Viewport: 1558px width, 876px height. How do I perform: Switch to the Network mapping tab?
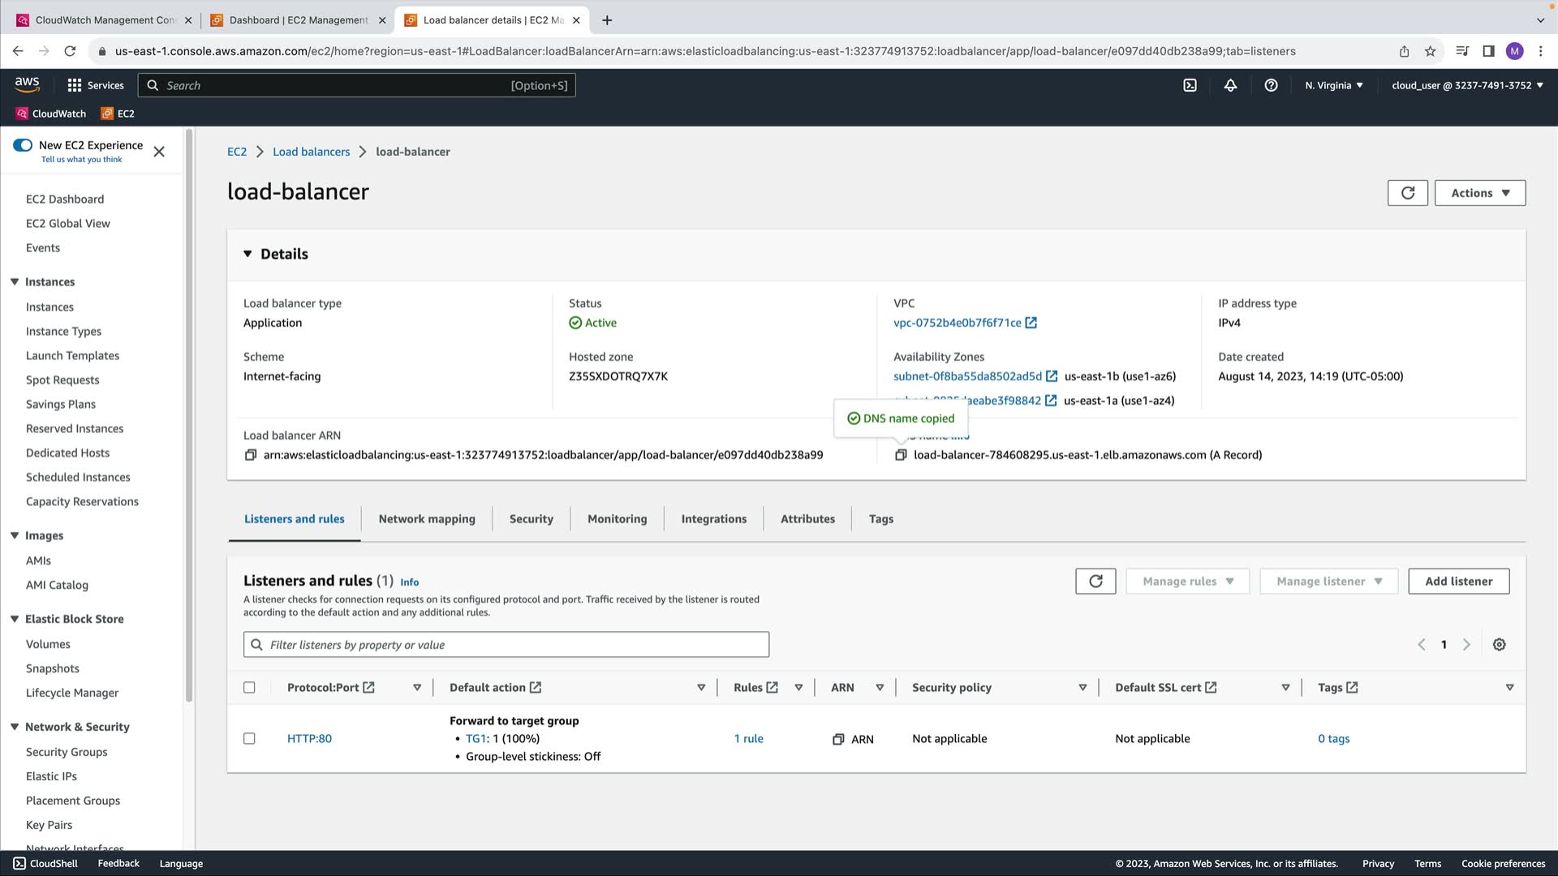[x=427, y=519]
